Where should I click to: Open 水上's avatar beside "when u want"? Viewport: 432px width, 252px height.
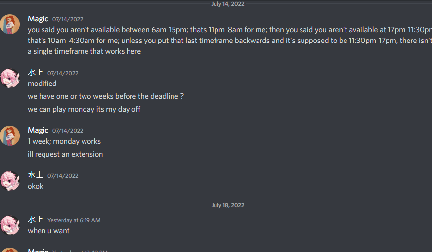(x=10, y=225)
